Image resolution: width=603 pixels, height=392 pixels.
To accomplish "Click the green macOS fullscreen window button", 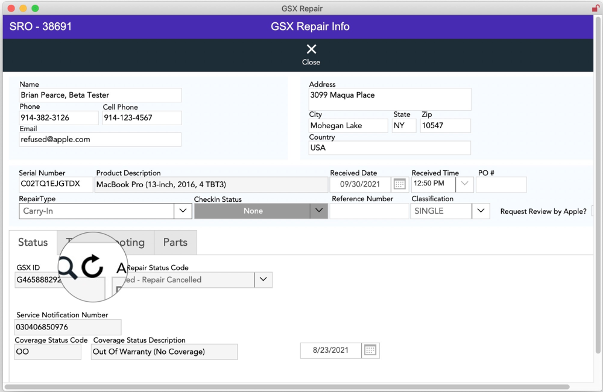I will tap(35, 8).
